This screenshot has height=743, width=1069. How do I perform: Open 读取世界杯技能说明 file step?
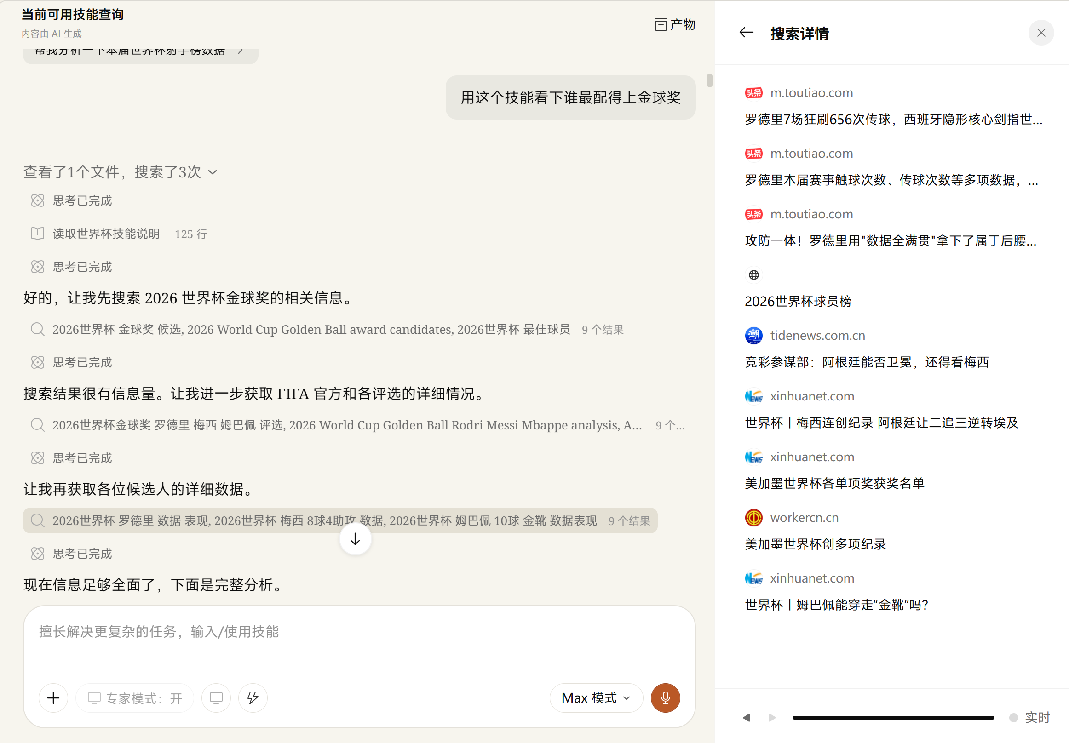point(119,234)
